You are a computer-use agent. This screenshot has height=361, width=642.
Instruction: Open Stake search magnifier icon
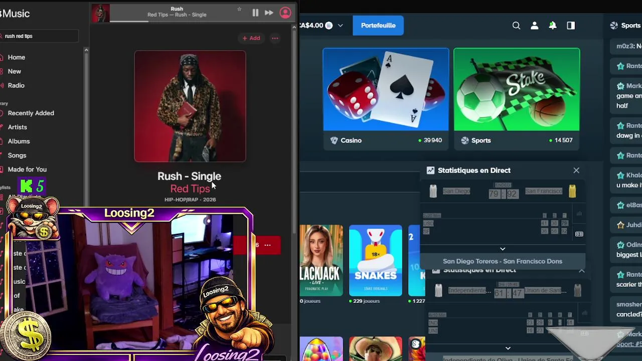pos(516,26)
